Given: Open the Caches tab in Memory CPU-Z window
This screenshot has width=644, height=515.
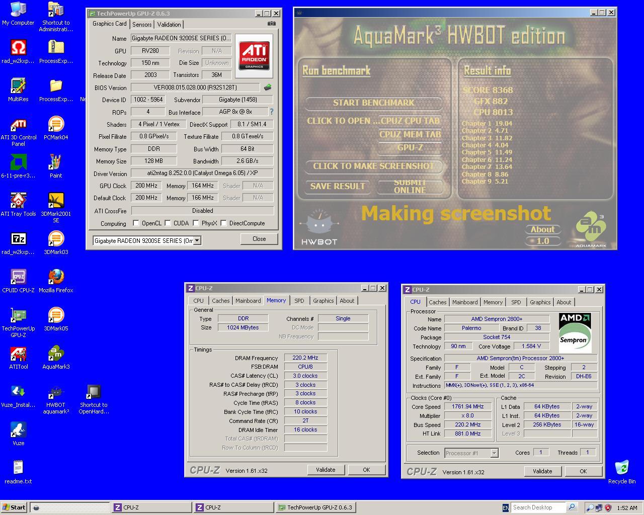Looking at the screenshot, I should [x=220, y=301].
